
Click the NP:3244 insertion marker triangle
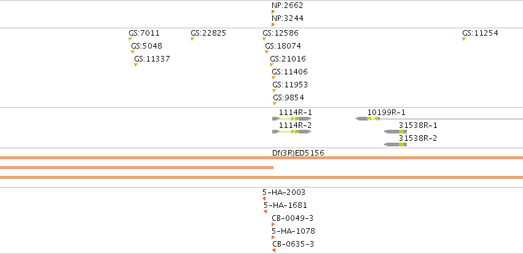click(x=273, y=25)
